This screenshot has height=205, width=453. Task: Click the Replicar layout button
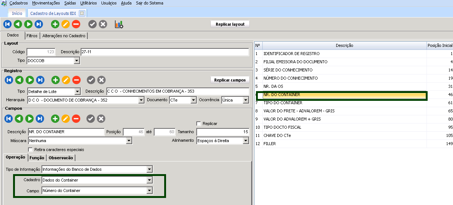pyautogui.click(x=230, y=24)
